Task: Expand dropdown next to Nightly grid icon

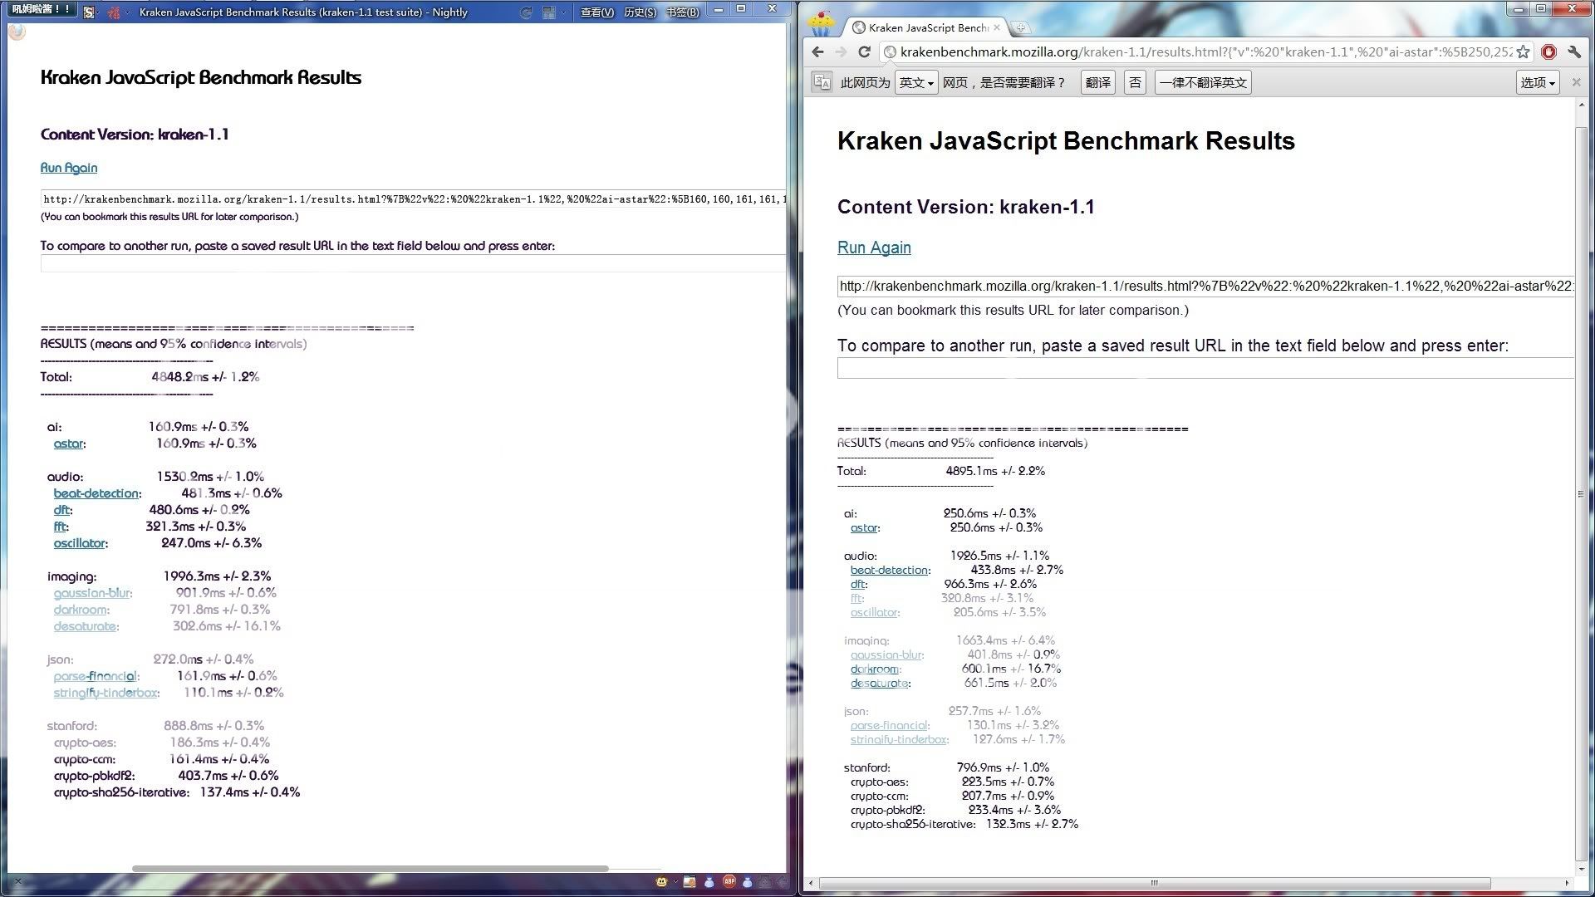Action: 563,12
